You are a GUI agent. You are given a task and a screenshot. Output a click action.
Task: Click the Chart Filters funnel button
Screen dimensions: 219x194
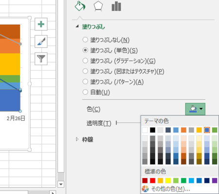[41, 59]
